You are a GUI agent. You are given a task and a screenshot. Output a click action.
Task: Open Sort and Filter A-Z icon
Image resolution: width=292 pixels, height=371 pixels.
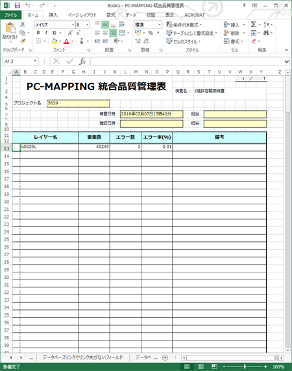coord(267,25)
